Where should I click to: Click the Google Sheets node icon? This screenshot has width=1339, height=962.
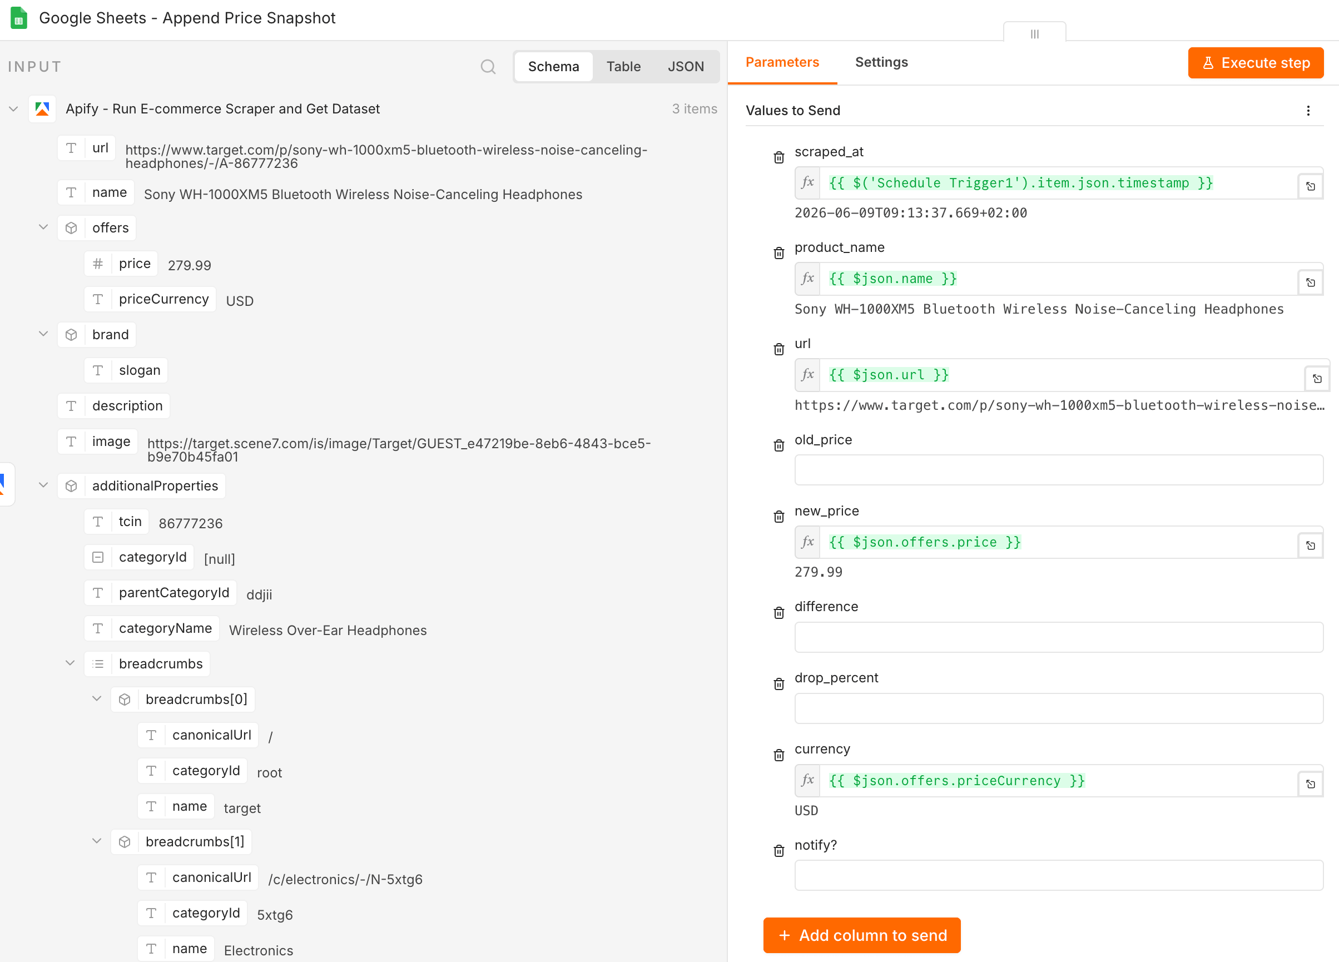[19, 18]
